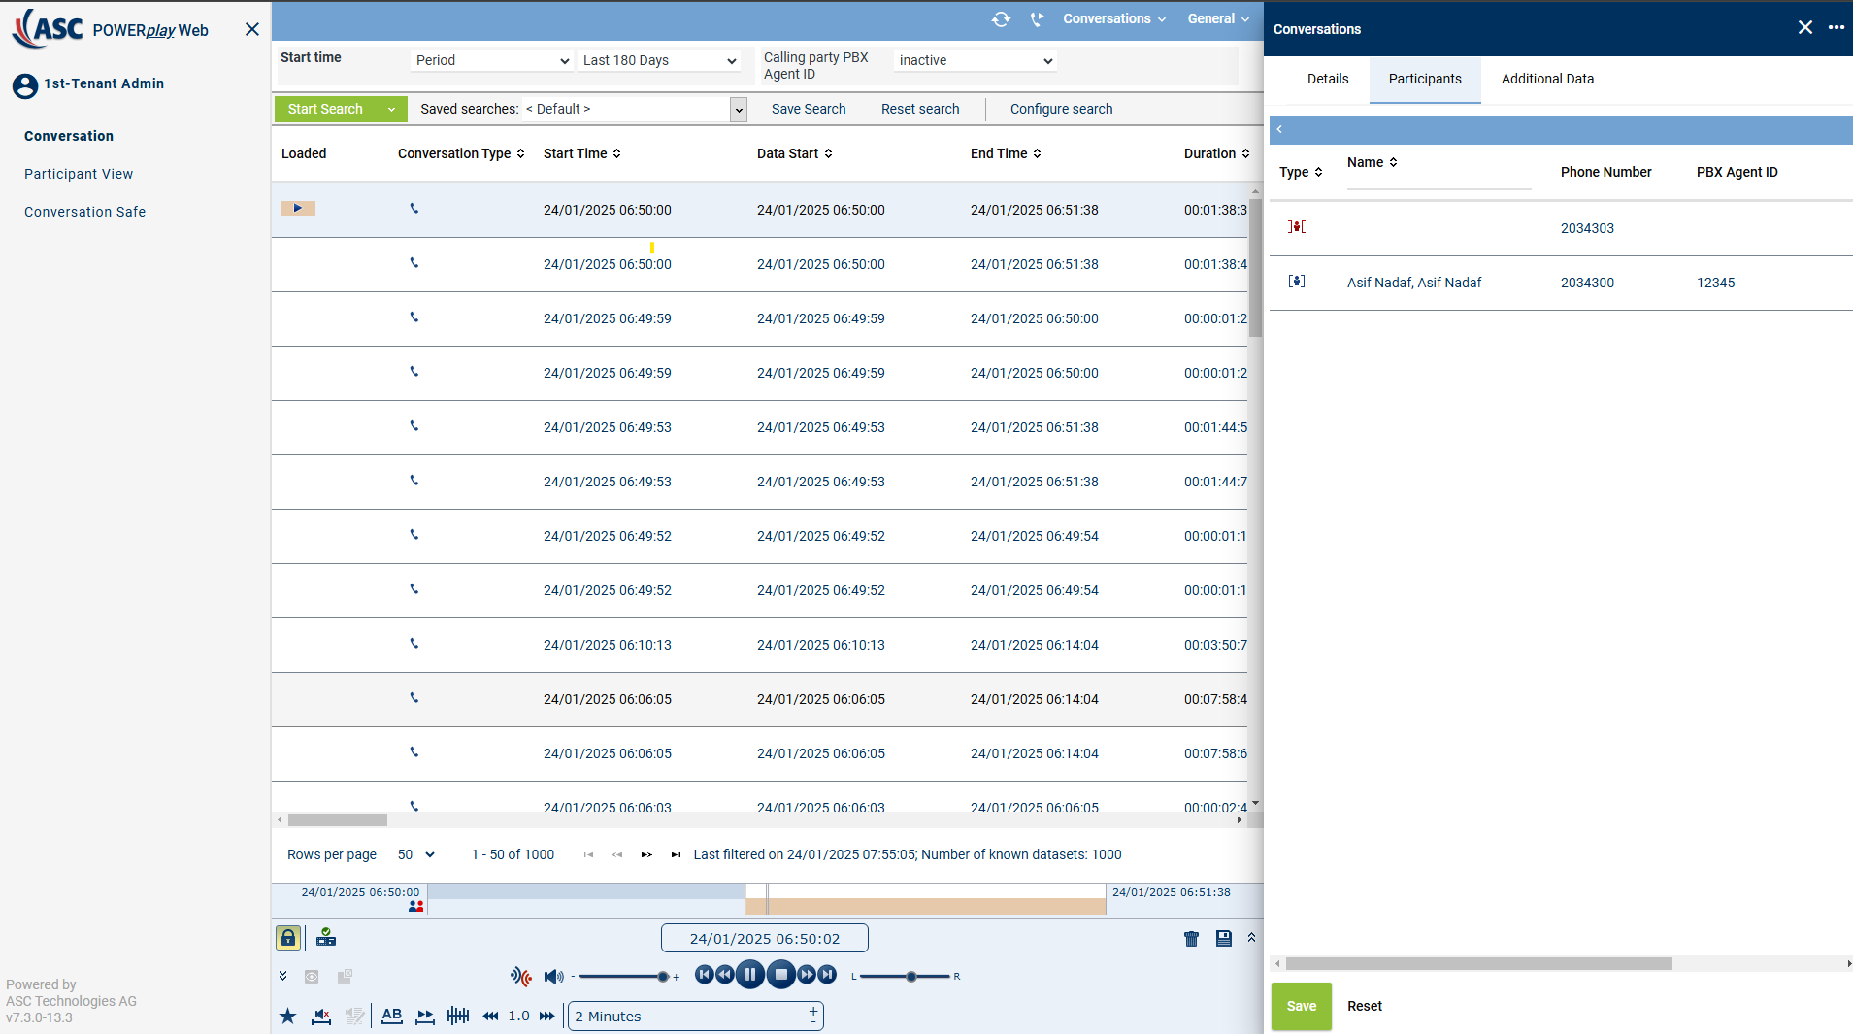Expand the double-down chevron in the player

click(x=282, y=976)
